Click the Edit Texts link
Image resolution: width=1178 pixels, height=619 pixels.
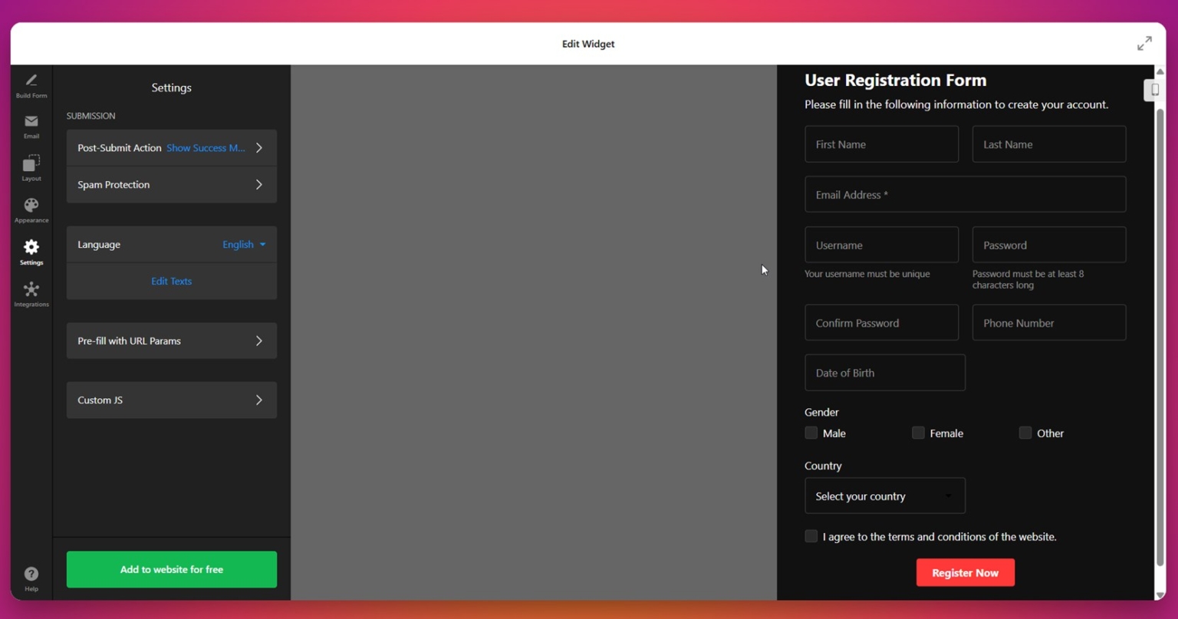tap(171, 281)
